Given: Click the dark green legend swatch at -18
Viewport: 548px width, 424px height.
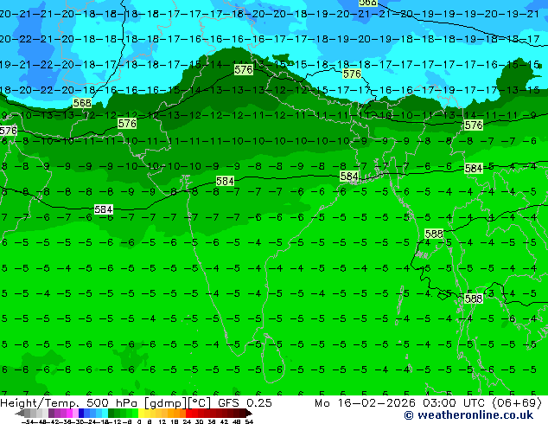Looking at the screenshot, I should point(111,414).
